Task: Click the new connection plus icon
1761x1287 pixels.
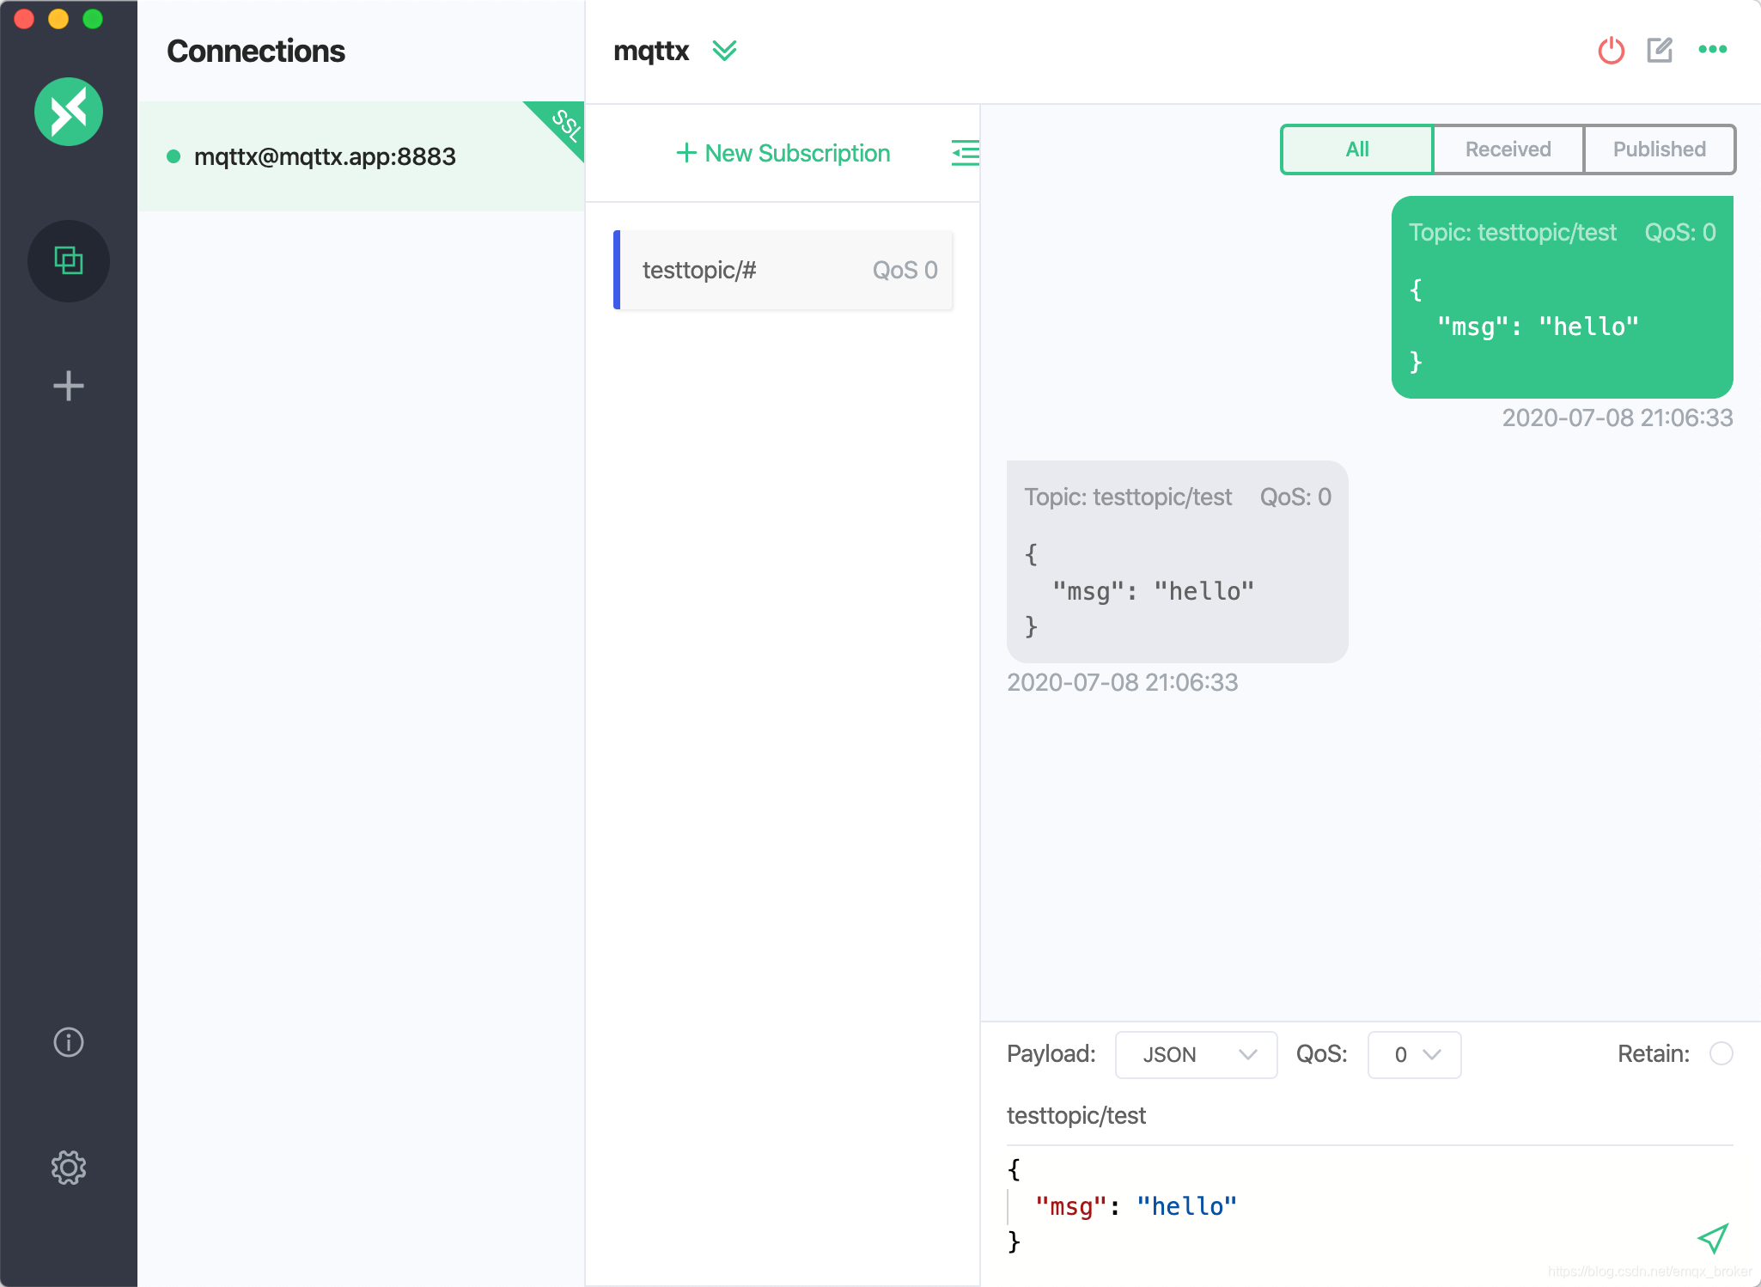Action: point(70,386)
